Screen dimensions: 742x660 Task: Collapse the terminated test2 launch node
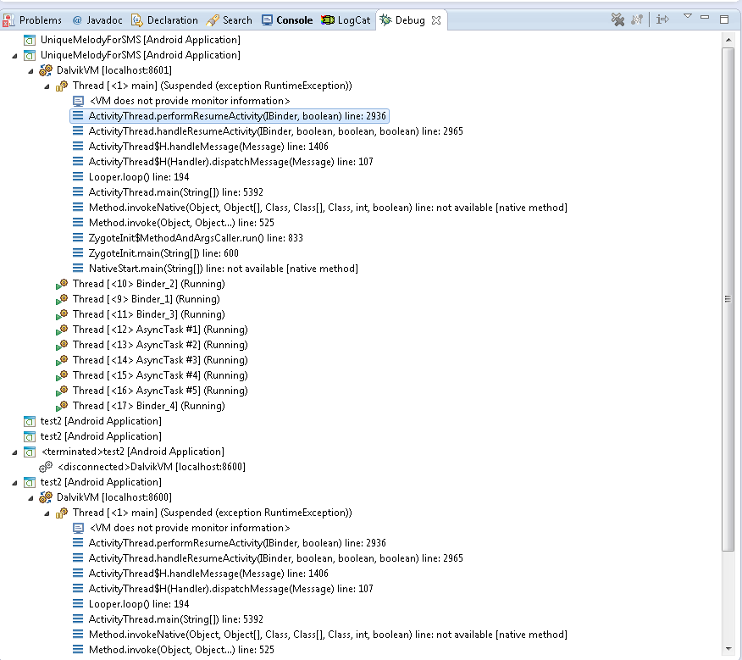[x=14, y=452]
